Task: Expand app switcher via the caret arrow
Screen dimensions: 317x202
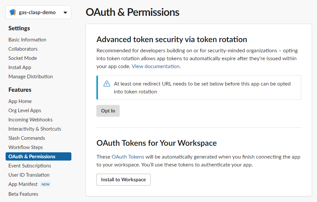Action: 65,13
